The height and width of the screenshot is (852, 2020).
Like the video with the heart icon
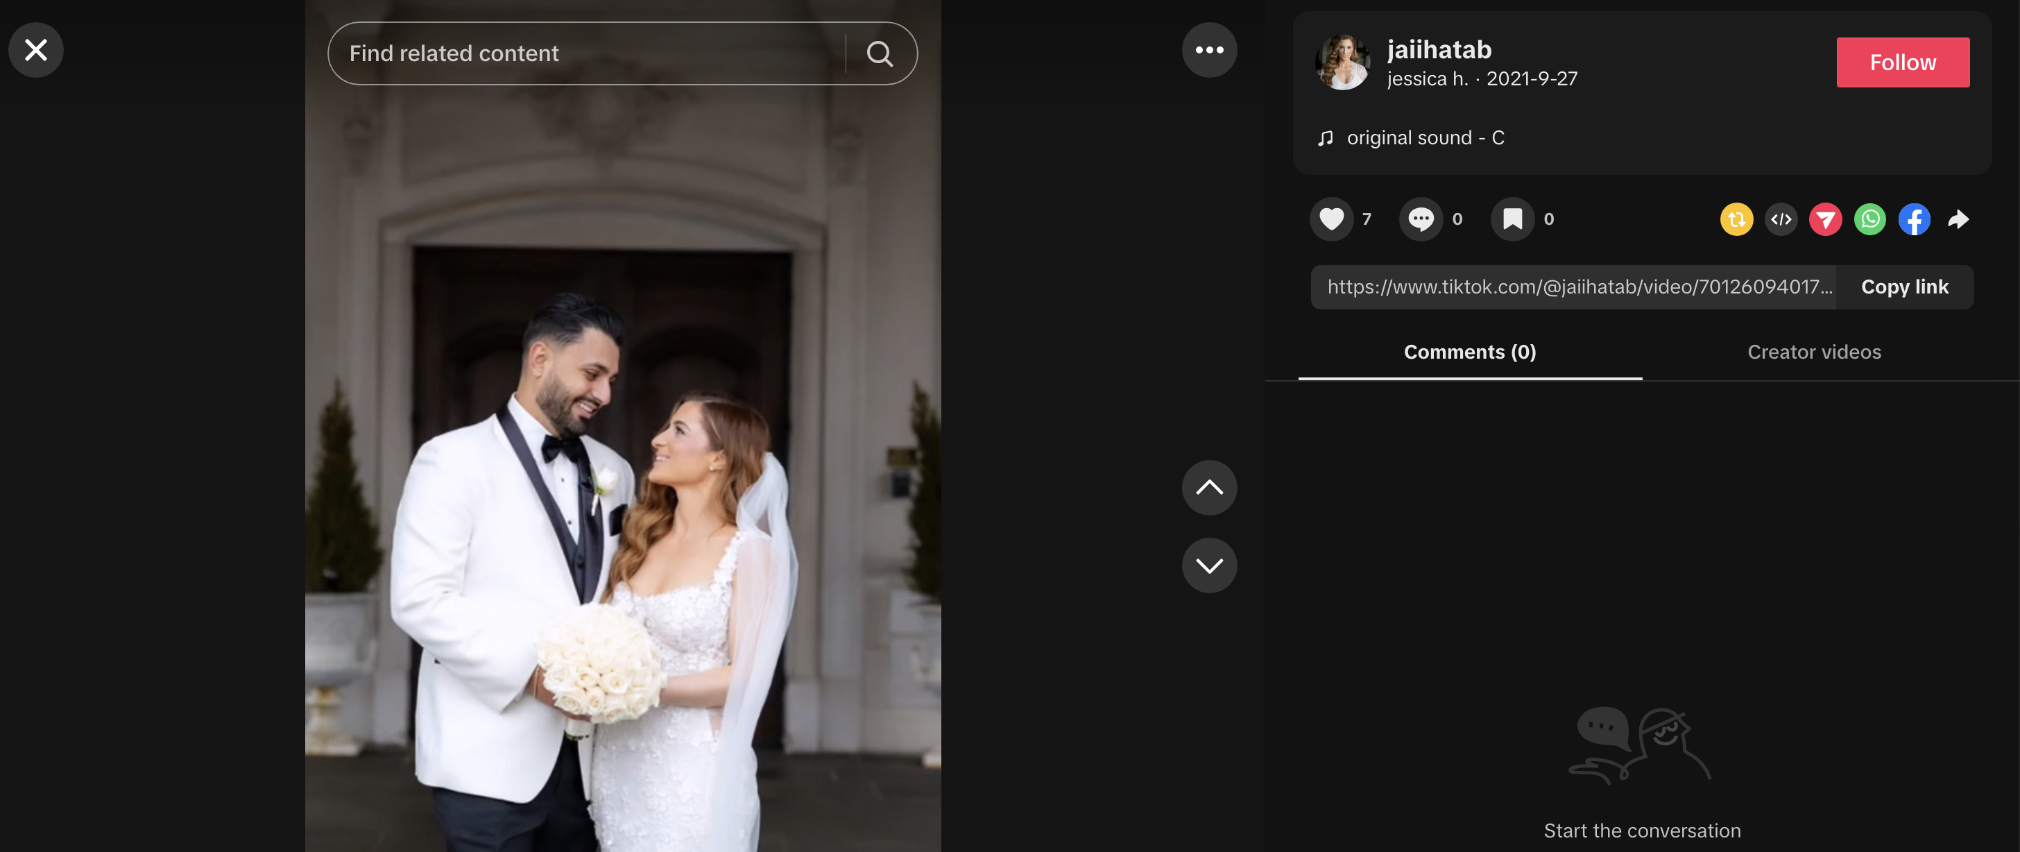pyautogui.click(x=1331, y=219)
